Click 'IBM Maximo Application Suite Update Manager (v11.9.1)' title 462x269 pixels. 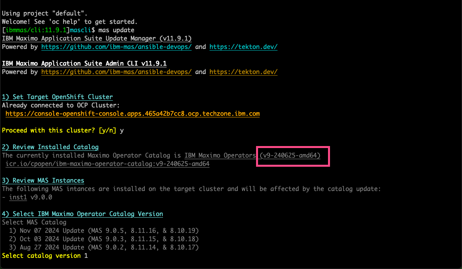[x=97, y=39]
